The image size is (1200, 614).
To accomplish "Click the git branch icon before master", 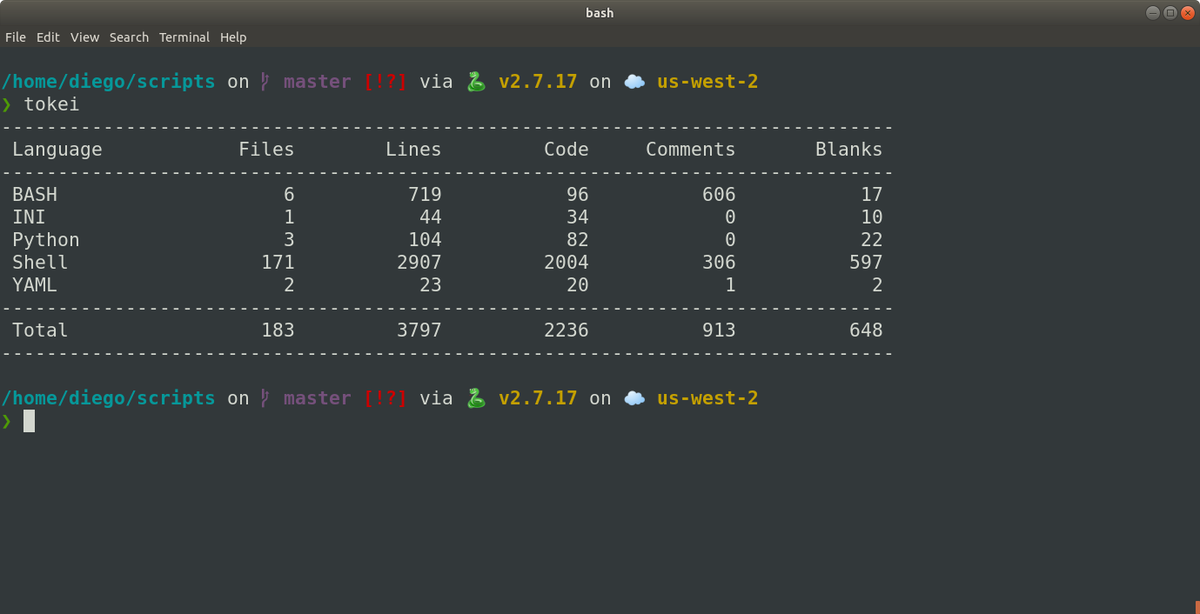I will coord(264,81).
